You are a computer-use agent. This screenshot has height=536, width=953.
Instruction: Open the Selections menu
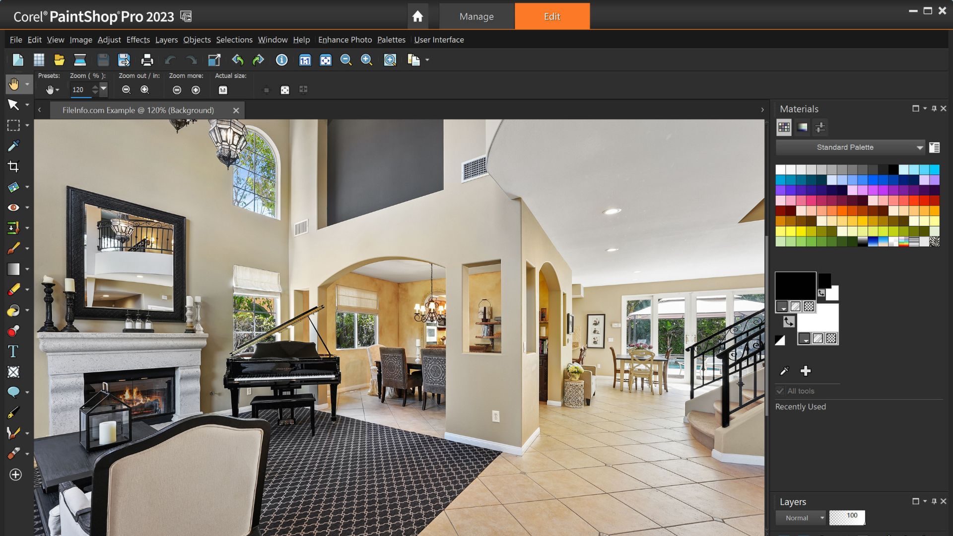[234, 39]
